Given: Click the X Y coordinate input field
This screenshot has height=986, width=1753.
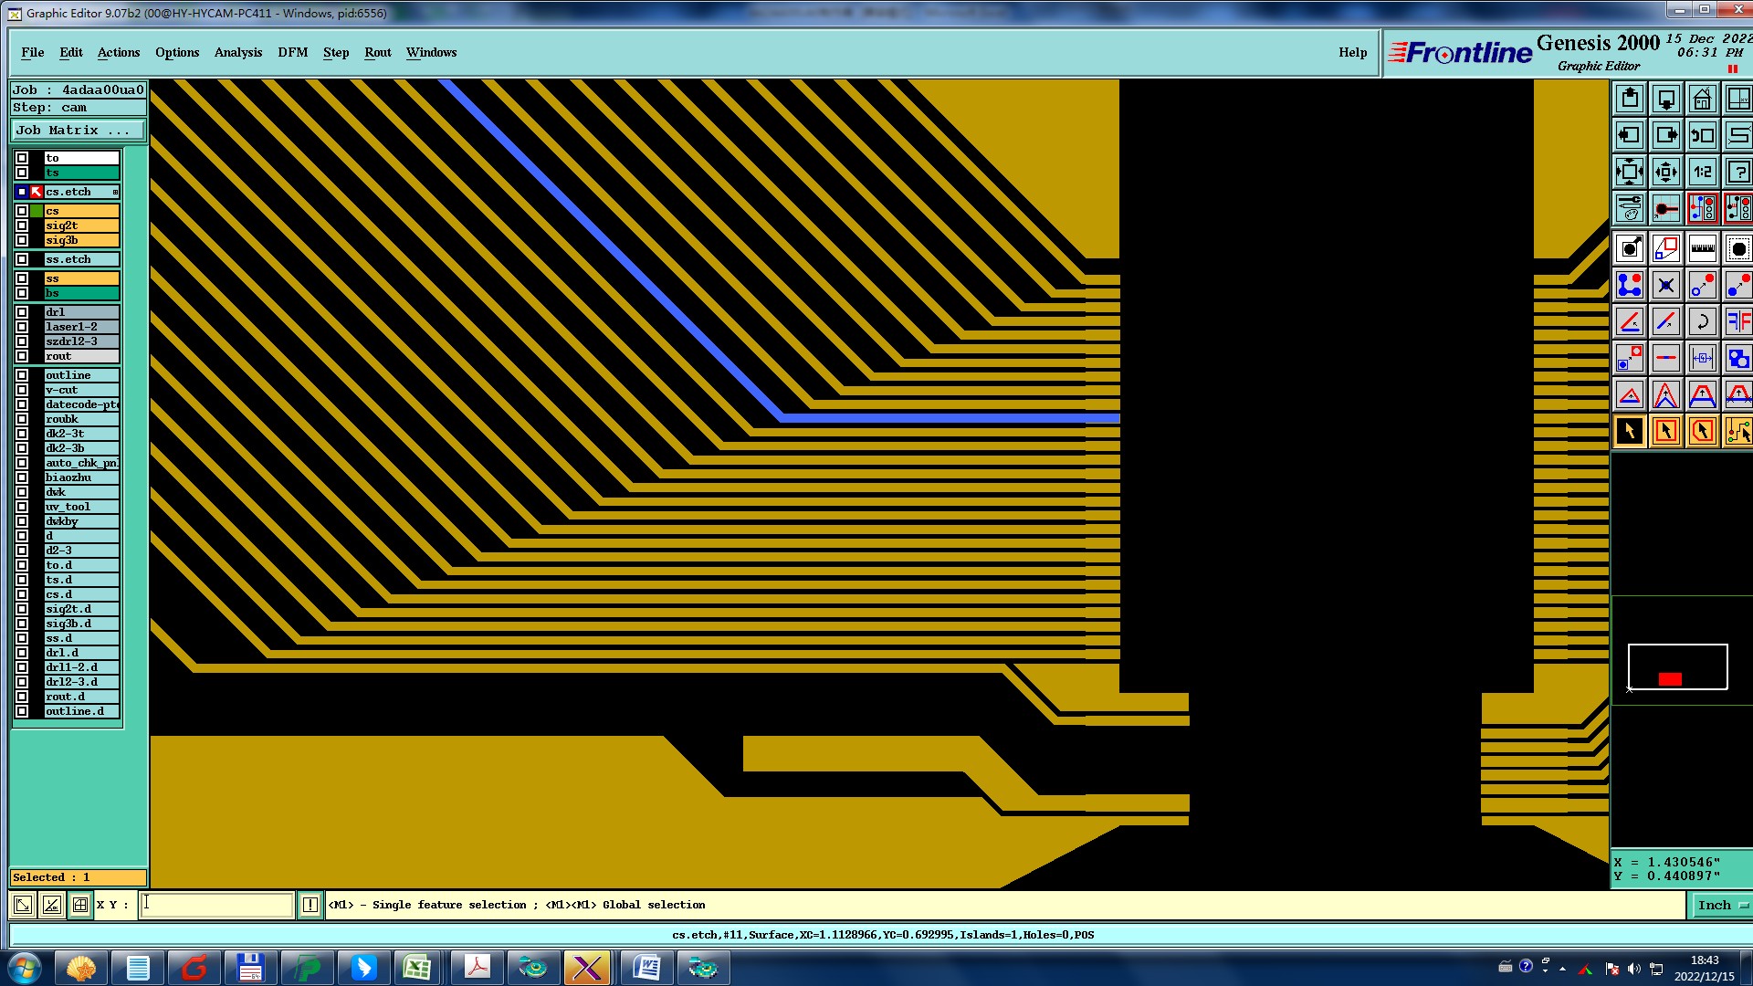Looking at the screenshot, I should tap(216, 905).
